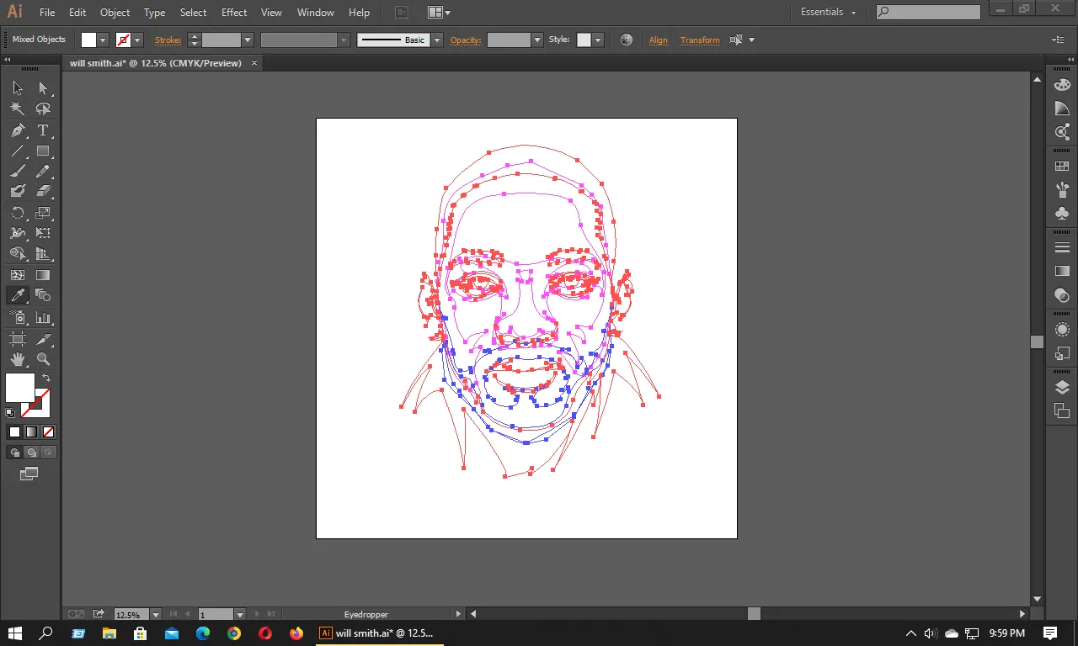Image resolution: width=1078 pixels, height=646 pixels.
Task: Open the Window menu
Action: 316,13
